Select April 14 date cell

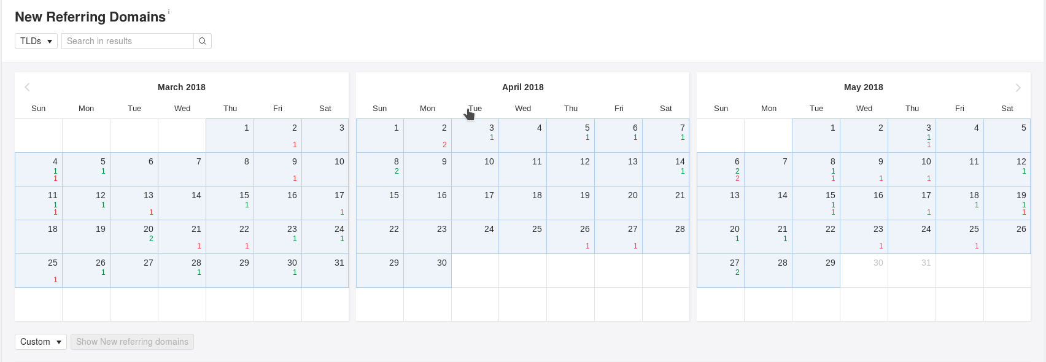coord(666,169)
